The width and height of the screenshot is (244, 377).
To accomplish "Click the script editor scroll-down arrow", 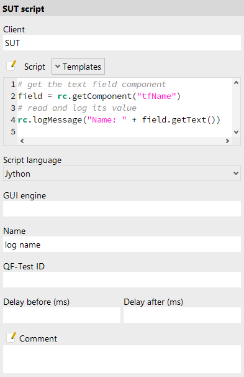I will click(237, 132).
